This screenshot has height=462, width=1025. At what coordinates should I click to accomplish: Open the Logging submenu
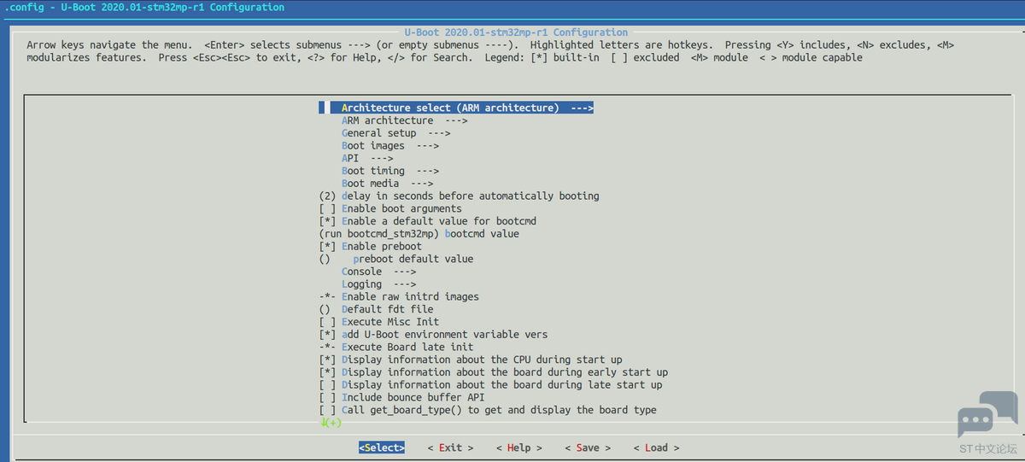[x=378, y=284]
